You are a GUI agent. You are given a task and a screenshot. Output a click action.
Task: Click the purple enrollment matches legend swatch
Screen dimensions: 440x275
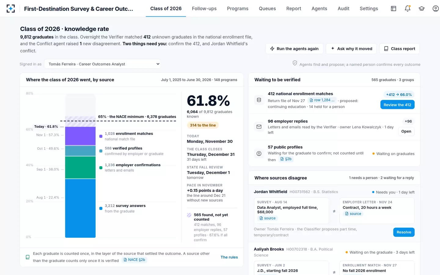pos(101,136)
